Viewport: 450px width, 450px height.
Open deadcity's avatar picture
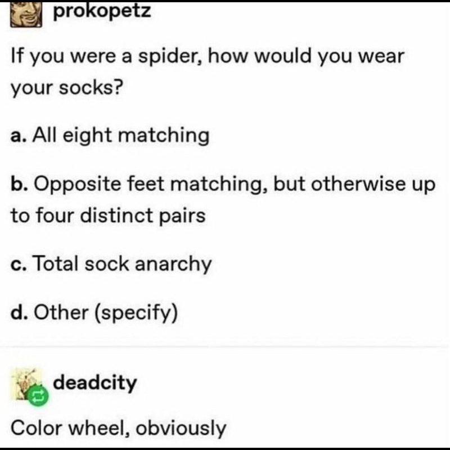26,384
